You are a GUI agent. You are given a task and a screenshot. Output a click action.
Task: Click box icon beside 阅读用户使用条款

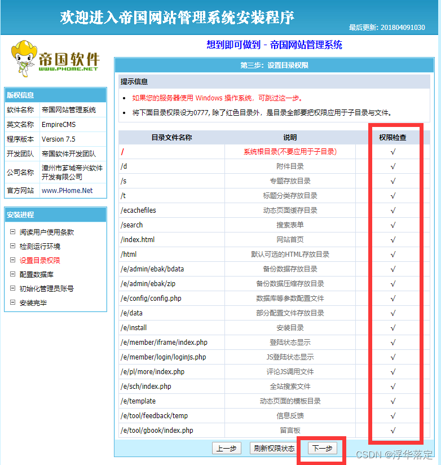(x=13, y=231)
